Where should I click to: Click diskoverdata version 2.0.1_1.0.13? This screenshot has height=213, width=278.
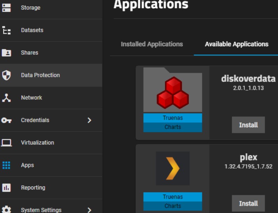pos(248,88)
